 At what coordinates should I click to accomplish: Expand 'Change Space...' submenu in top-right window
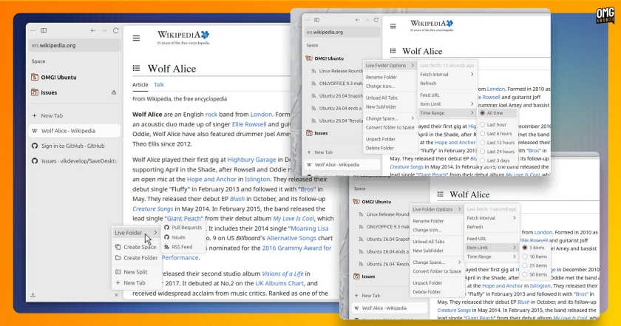[390, 118]
